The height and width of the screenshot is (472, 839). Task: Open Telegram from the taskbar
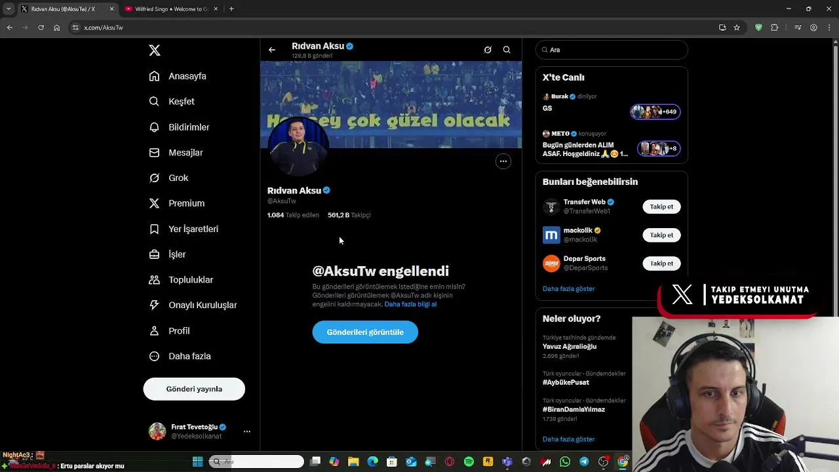click(584, 462)
